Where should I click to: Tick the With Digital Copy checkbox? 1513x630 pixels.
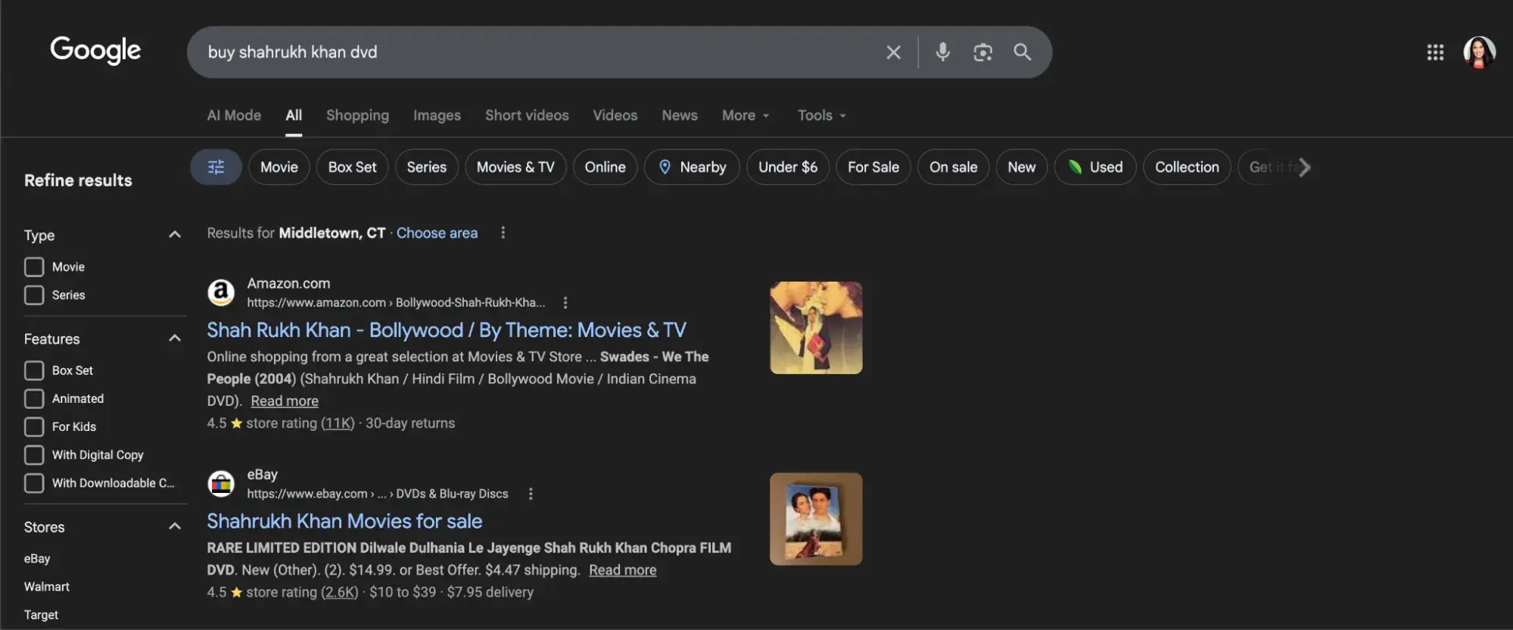pyautogui.click(x=34, y=455)
